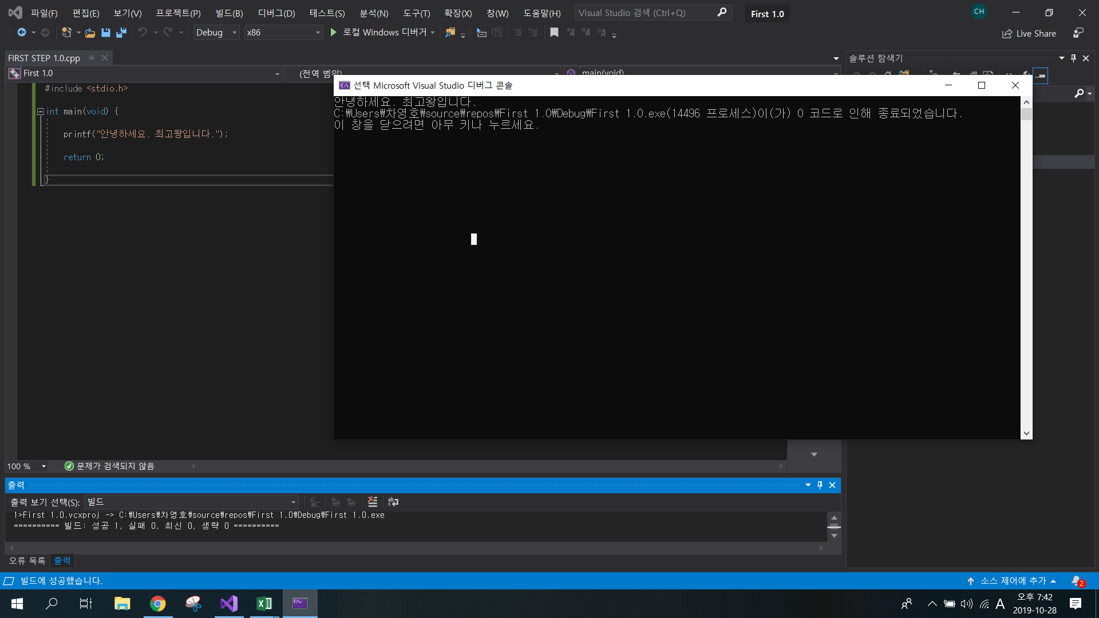Close the 솔루션 탐색기 panel
The width and height of the screenshot is (1099, 618).
[x=1086, y=58]
